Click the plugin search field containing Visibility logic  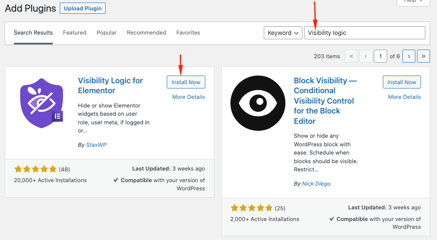click(x=365, y=33)
